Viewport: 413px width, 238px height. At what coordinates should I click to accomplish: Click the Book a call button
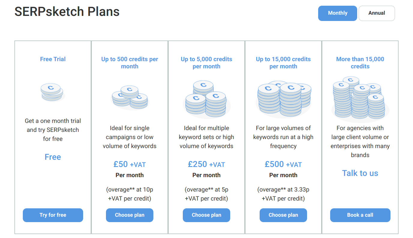tap(360, 215)
